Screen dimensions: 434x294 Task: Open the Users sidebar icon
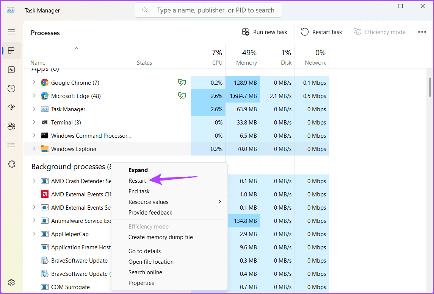click(x=11, y=126)
